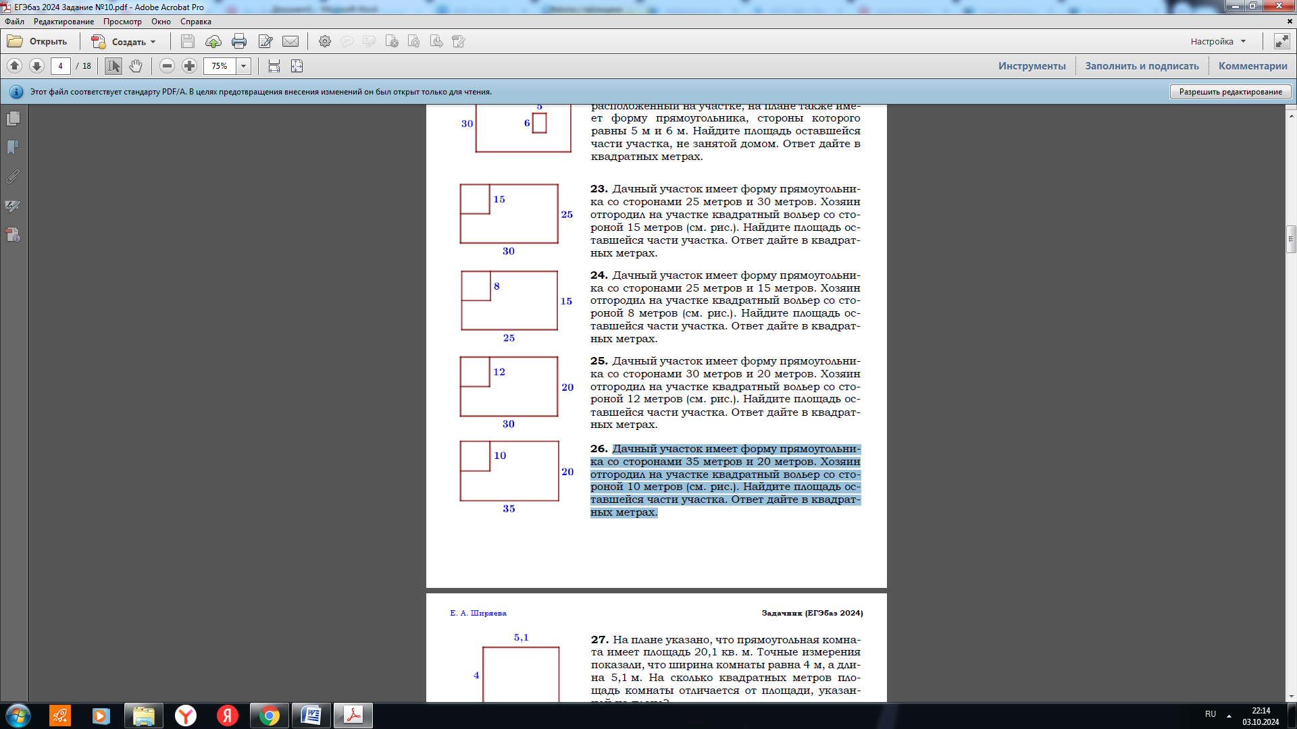The width and height of the screenshot is (1297, 729).
Task: Open the bookmarks side panel
Action: tap(13, 148)
